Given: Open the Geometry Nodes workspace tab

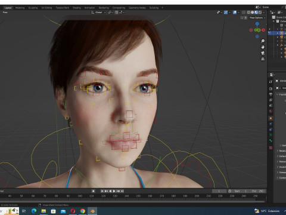Looking at the screenshot, I should (137, 8).
